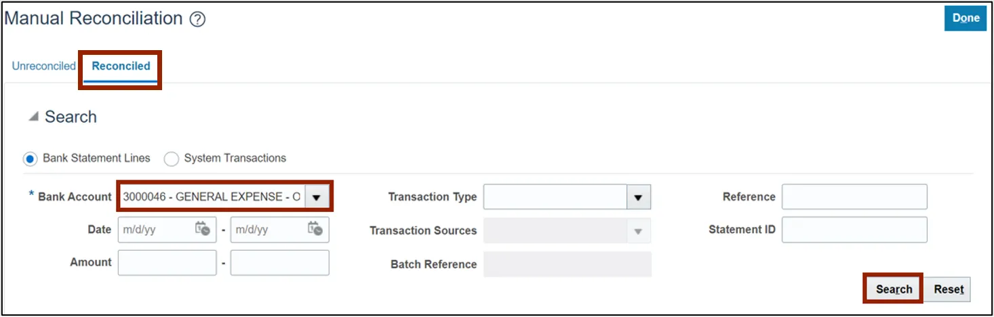
Task: Focus the Statement ID text field
Action: click(x=854, y=230)
